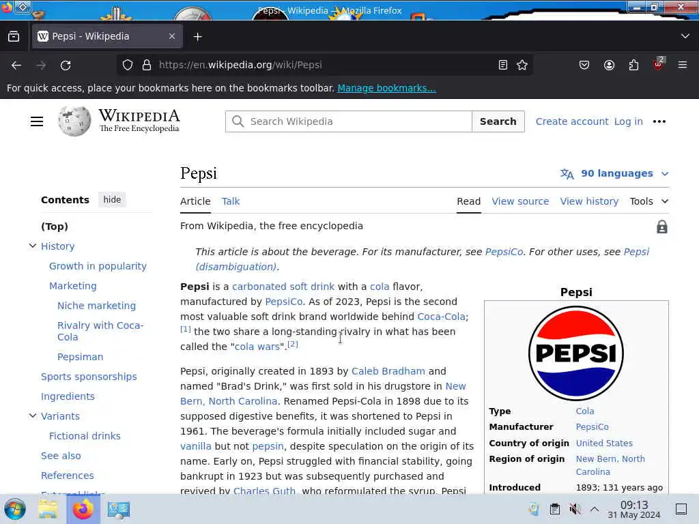
Task: Open the tracking protection shield icon
Action: pyautogui.click(x=128, y=65)
